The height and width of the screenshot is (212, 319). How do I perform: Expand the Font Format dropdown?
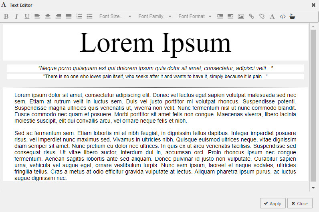[x=195, y=16]
